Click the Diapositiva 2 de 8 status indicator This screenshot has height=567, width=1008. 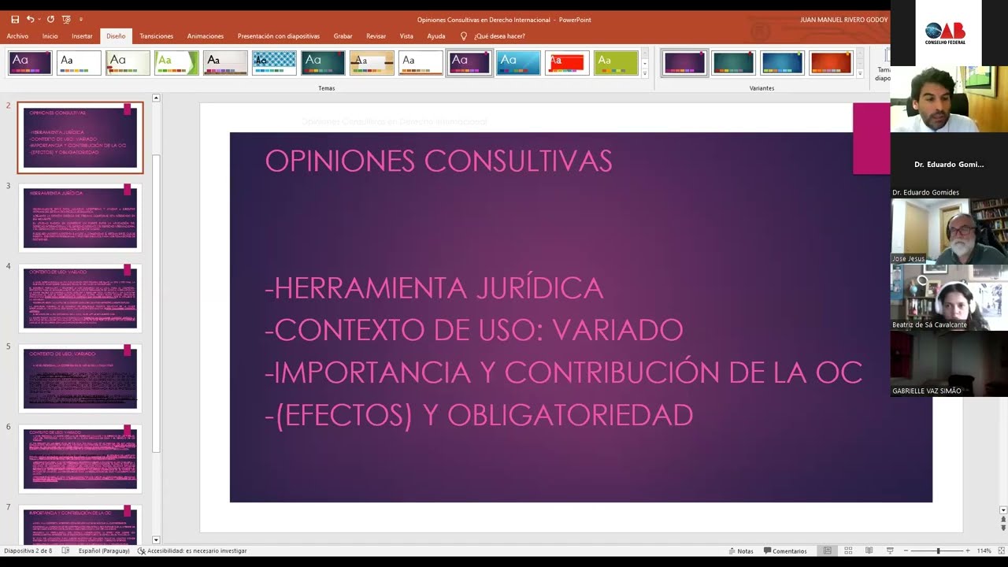28,551
